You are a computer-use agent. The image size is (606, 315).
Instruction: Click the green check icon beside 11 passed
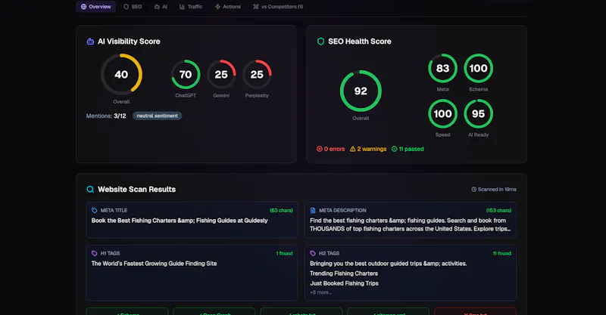[394, 149]
